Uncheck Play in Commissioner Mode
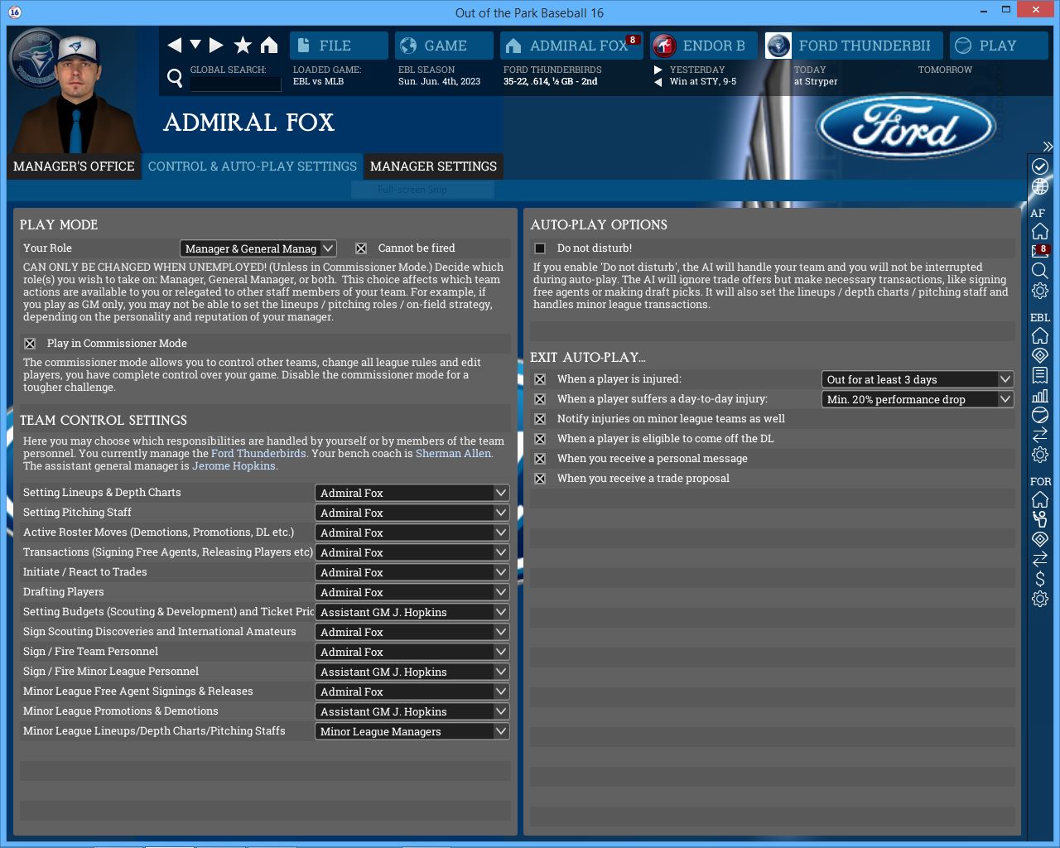 30,344
